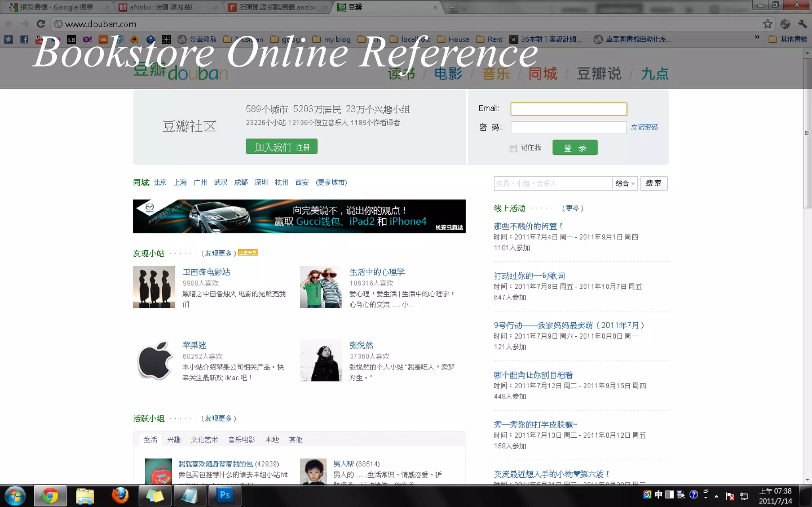Open the 上海 city link
812x507 pixels.
180,182
